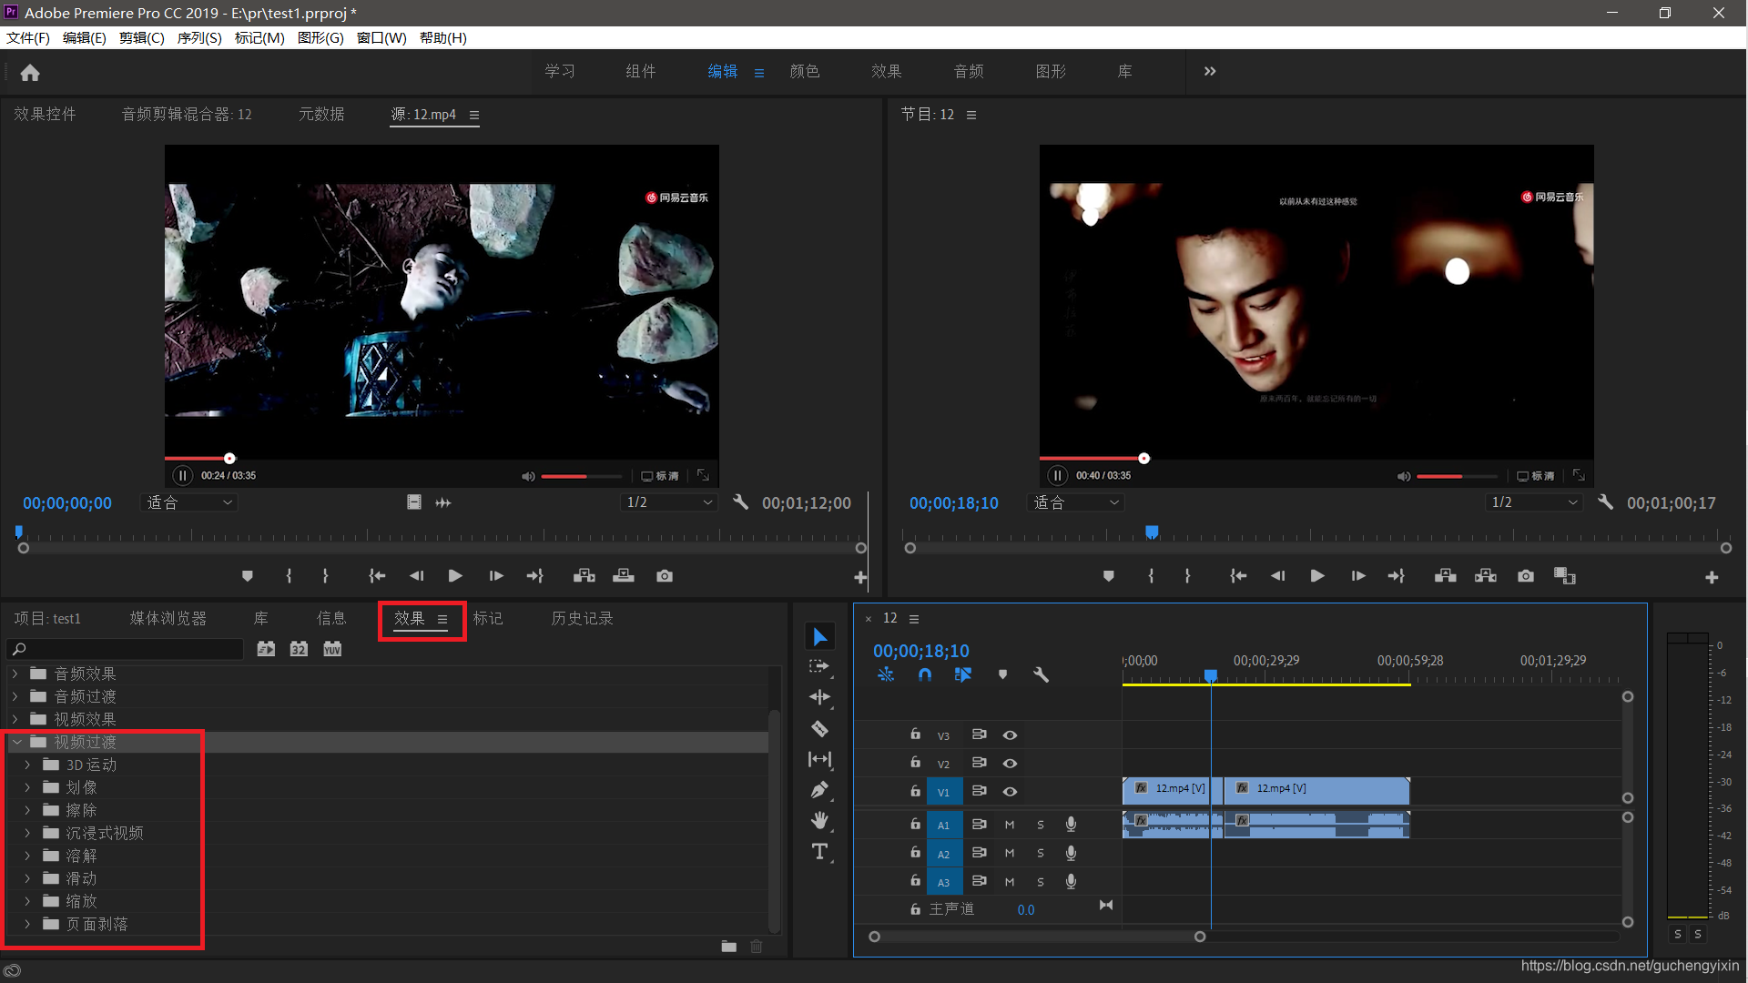Screen dimensions: 1748x983
Task: Enable voice-over record on A3
Action: point(1071,881)
